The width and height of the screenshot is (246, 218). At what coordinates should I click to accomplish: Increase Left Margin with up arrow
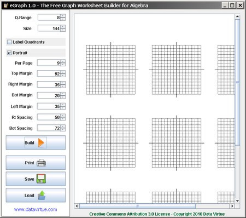click(x=63, y=105)
